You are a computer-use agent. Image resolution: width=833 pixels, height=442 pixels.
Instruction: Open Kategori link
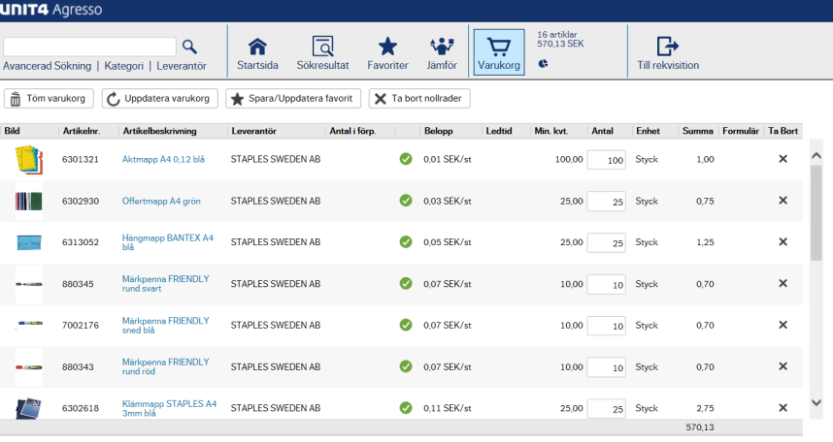(x=123, y=66)
